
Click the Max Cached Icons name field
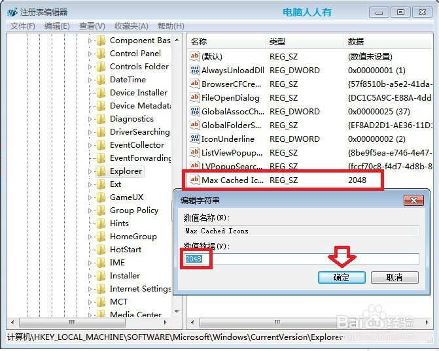[x=301, y=231]
